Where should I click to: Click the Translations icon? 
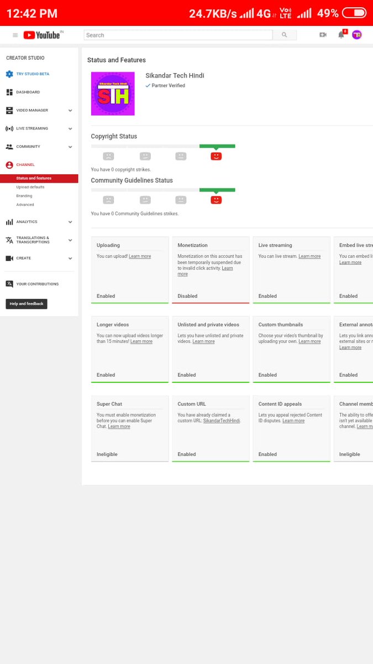click(x=9, y=240)
